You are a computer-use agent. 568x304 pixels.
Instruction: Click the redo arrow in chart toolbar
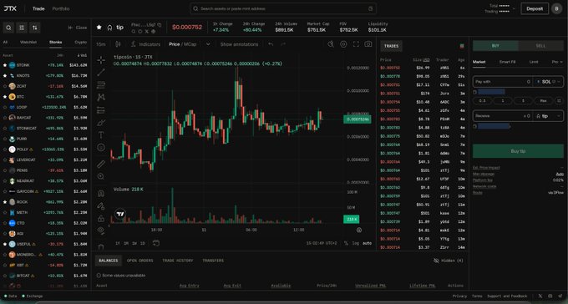click(x=283, y=44)
